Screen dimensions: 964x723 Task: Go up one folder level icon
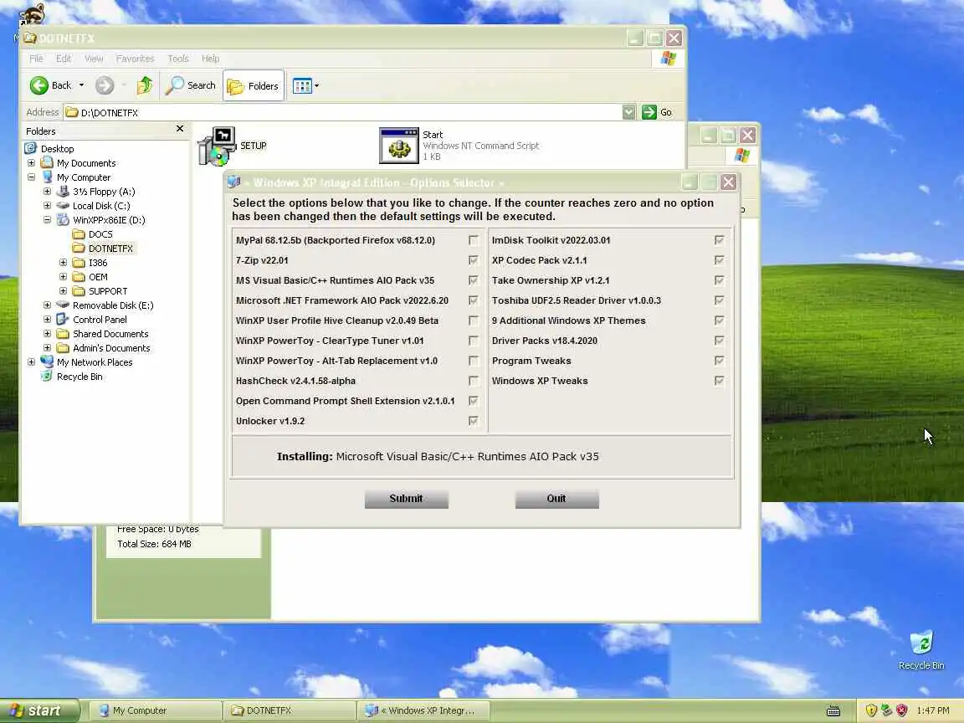[x=145, y=85]
